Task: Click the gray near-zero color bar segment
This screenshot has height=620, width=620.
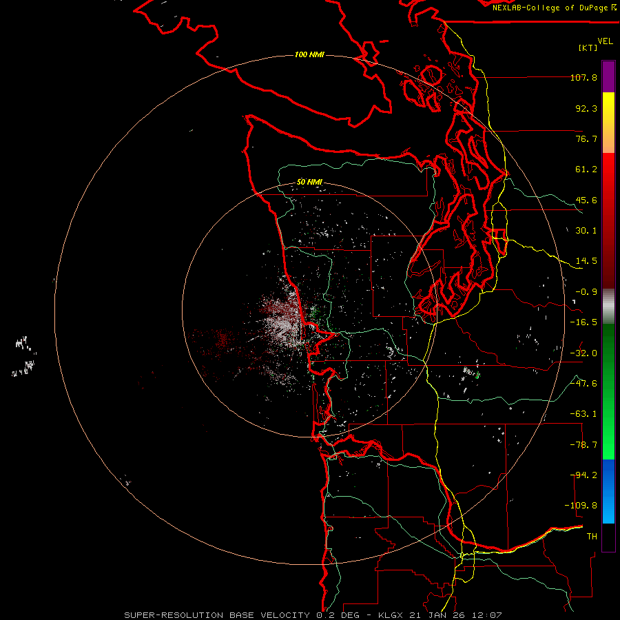Action: [x=608, y=307]
